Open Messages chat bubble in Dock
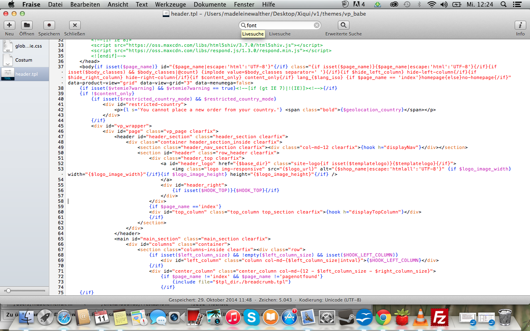530x331 pixels. (158, 318)
